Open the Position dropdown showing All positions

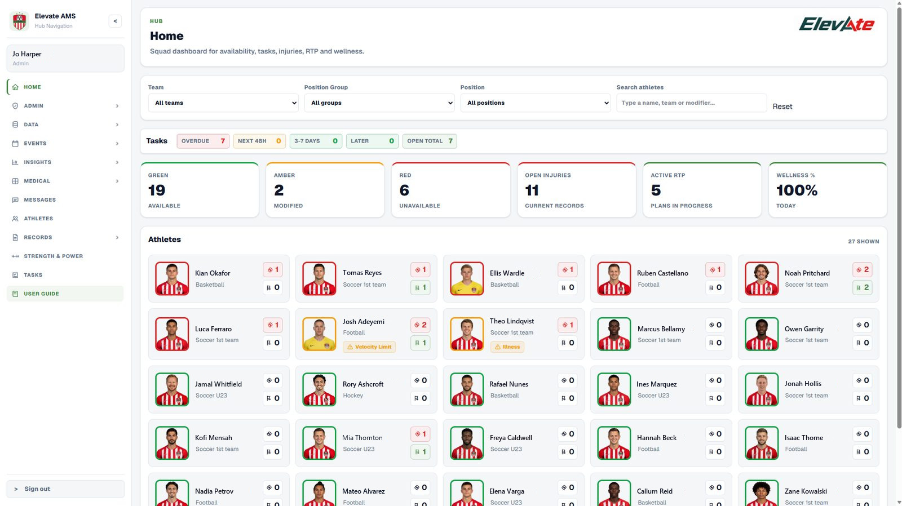(536, 103)
